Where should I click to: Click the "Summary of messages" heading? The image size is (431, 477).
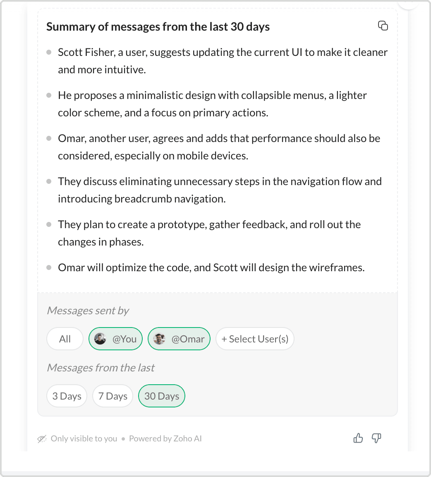click(158, 27)
